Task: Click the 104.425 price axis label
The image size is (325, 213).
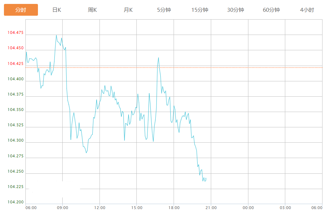Action: click(x=15, y=64)
